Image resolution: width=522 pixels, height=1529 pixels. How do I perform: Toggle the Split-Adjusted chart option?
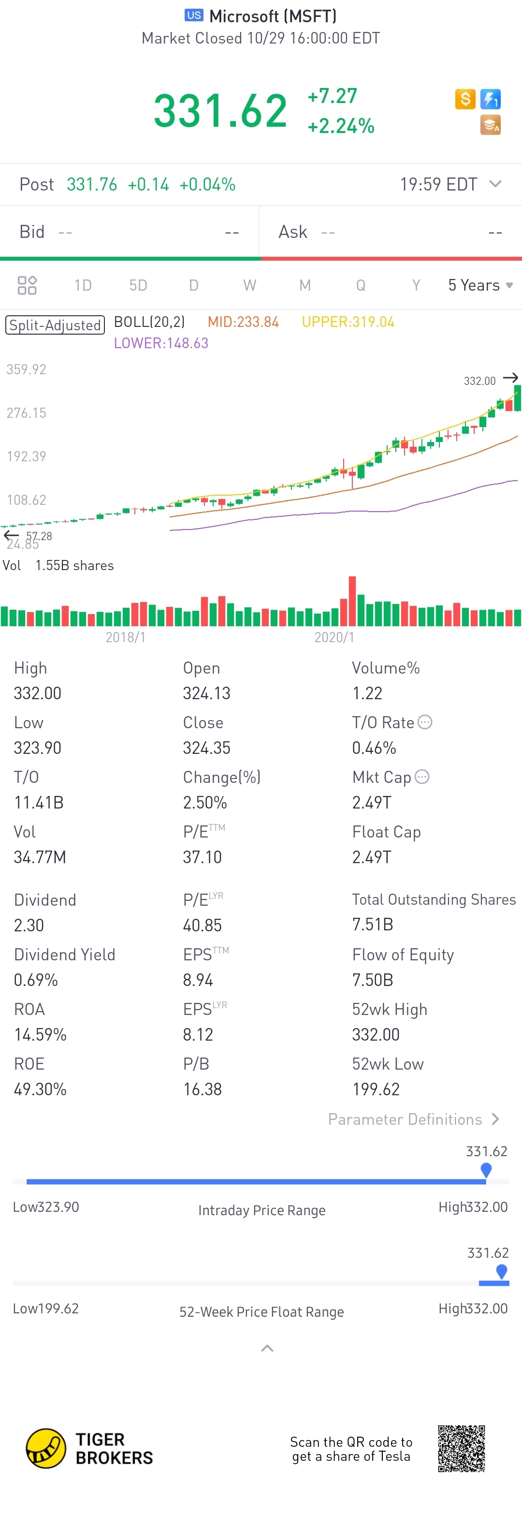(x=55, y=324)
